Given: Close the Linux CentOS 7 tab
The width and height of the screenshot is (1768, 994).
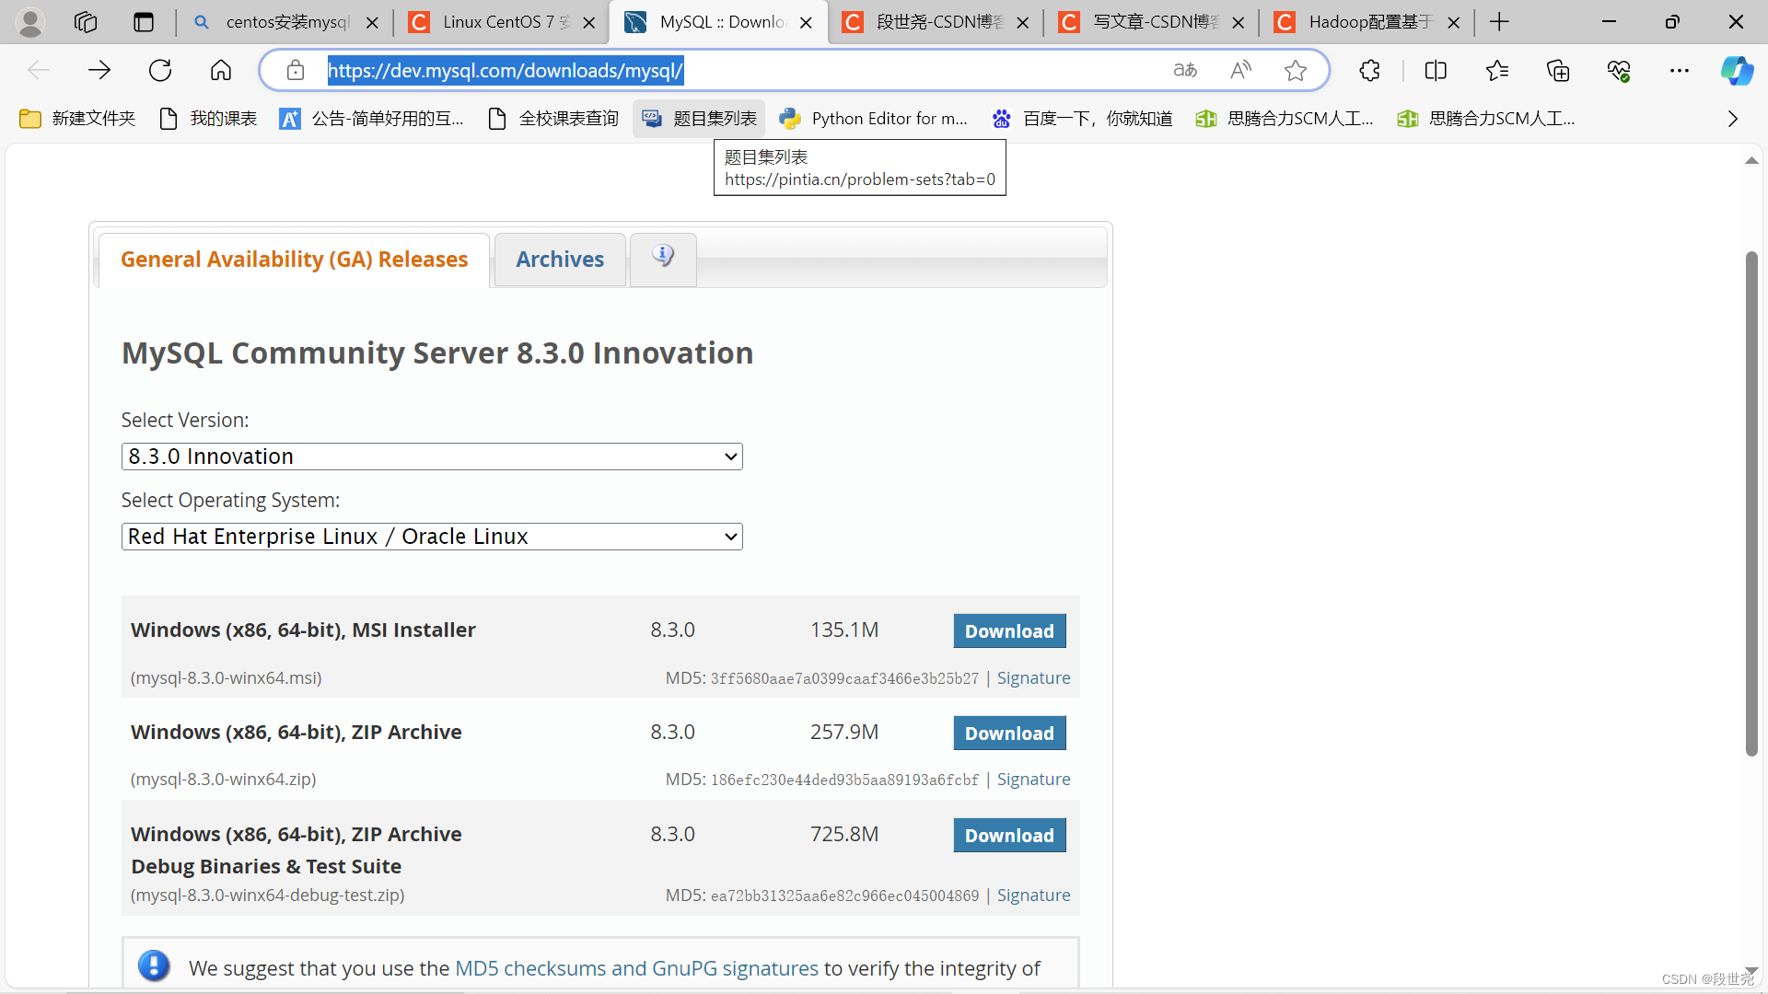Looking at the screenshot, I should coord(589,22).
